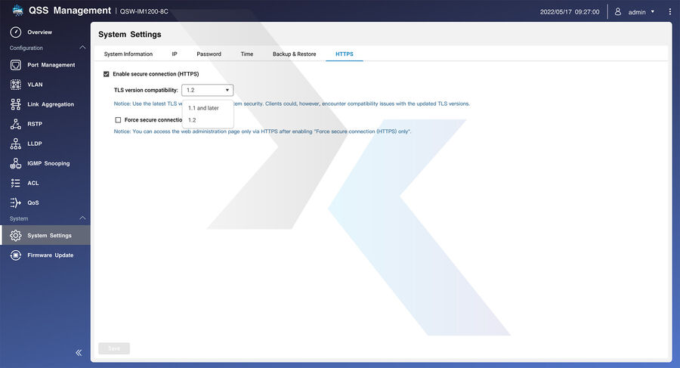Choose '1.1 and later' TLS option
This screenshot has width=680, height=368.
(x=203, y=108)
